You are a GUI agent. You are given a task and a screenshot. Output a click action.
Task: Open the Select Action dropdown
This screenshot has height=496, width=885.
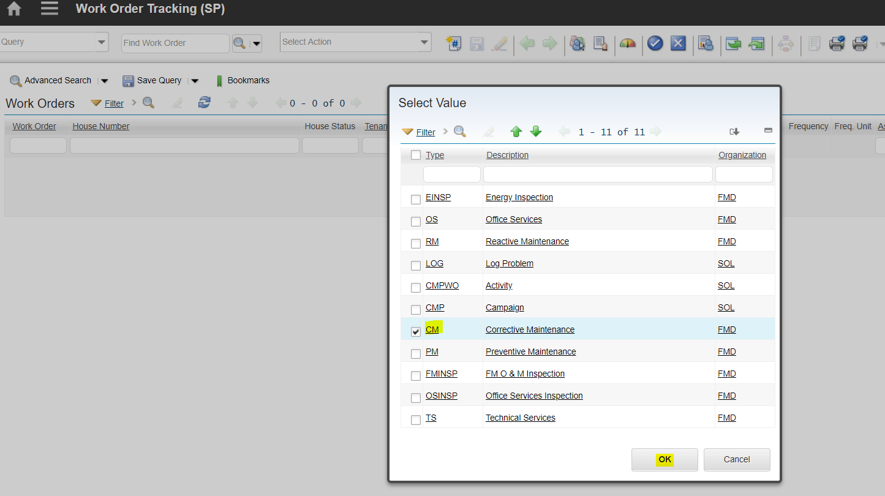point(355,43)
